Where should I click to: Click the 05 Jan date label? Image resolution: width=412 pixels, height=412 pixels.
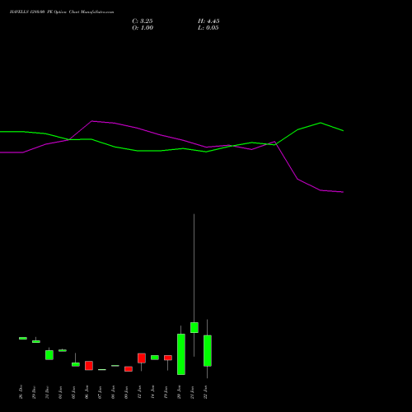[x=73, y=392]
